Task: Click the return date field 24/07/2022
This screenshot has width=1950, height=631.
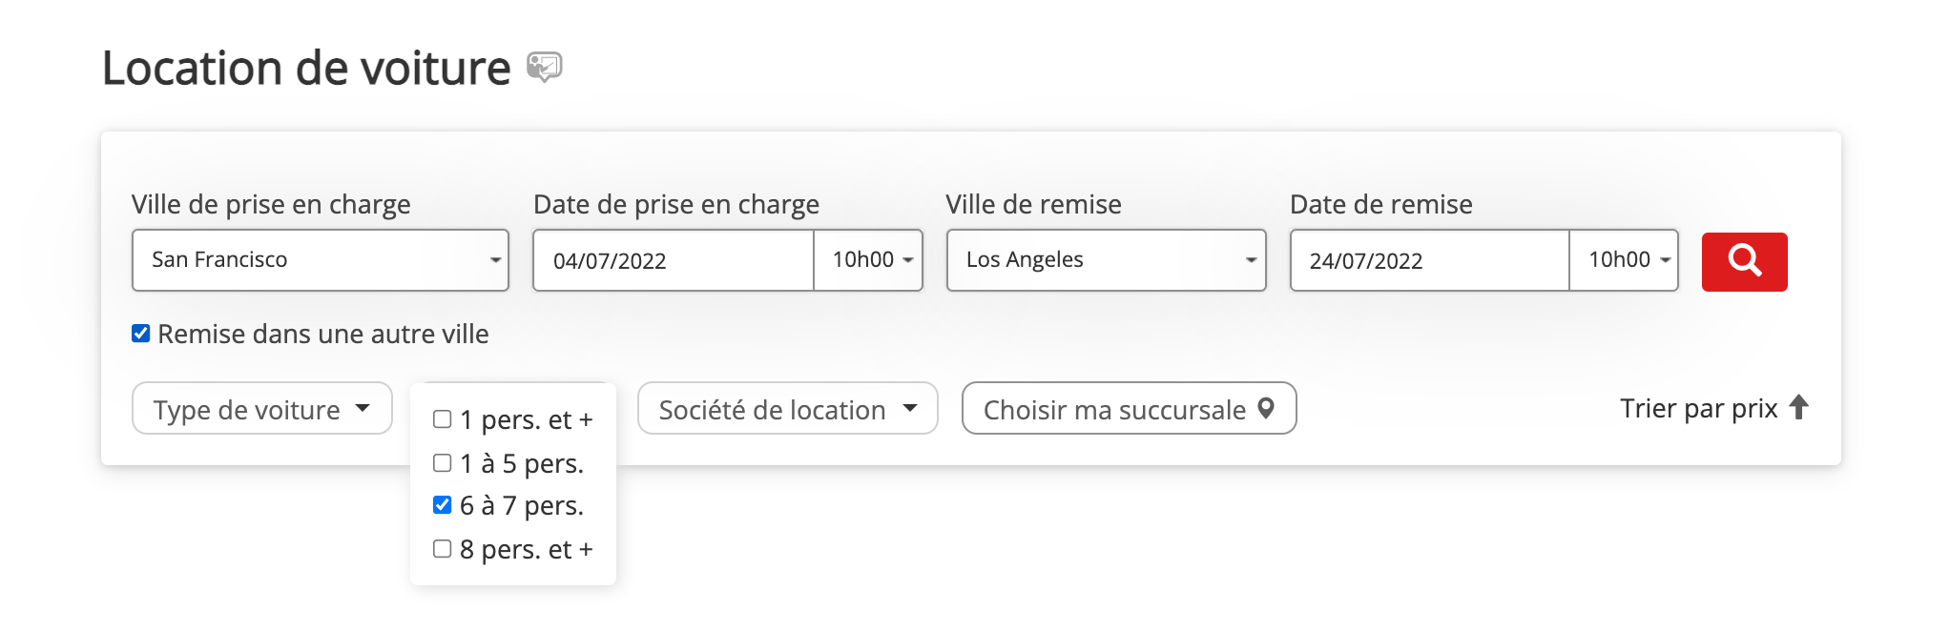Action: tap(1428, 260)
